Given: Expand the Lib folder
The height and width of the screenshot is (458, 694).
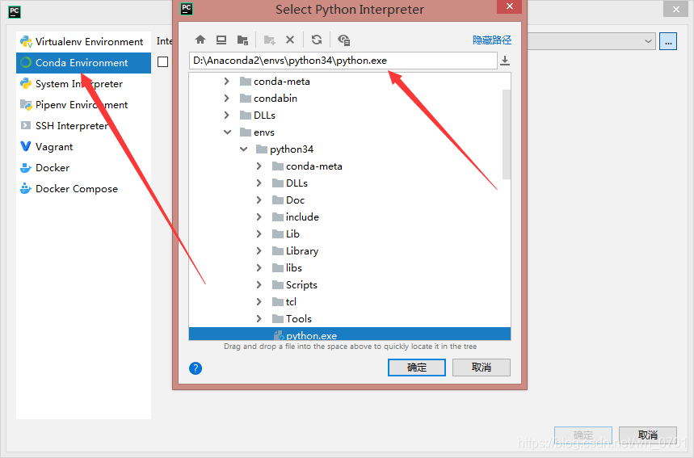Looking at the screenshot, I should coord(259,234).
